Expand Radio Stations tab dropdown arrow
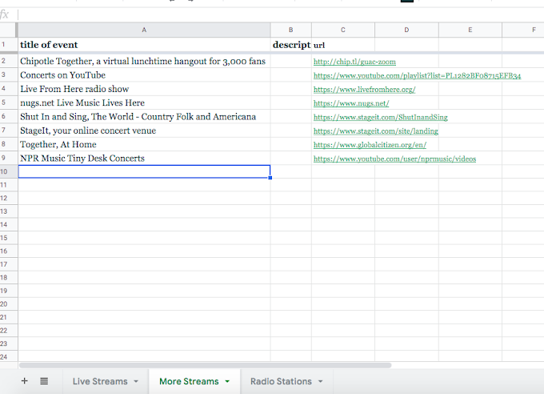 pyautogui.click(x=320, y=381)
